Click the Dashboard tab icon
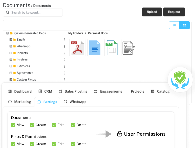Viewport: 195px width, 148px height. point(10,91)
